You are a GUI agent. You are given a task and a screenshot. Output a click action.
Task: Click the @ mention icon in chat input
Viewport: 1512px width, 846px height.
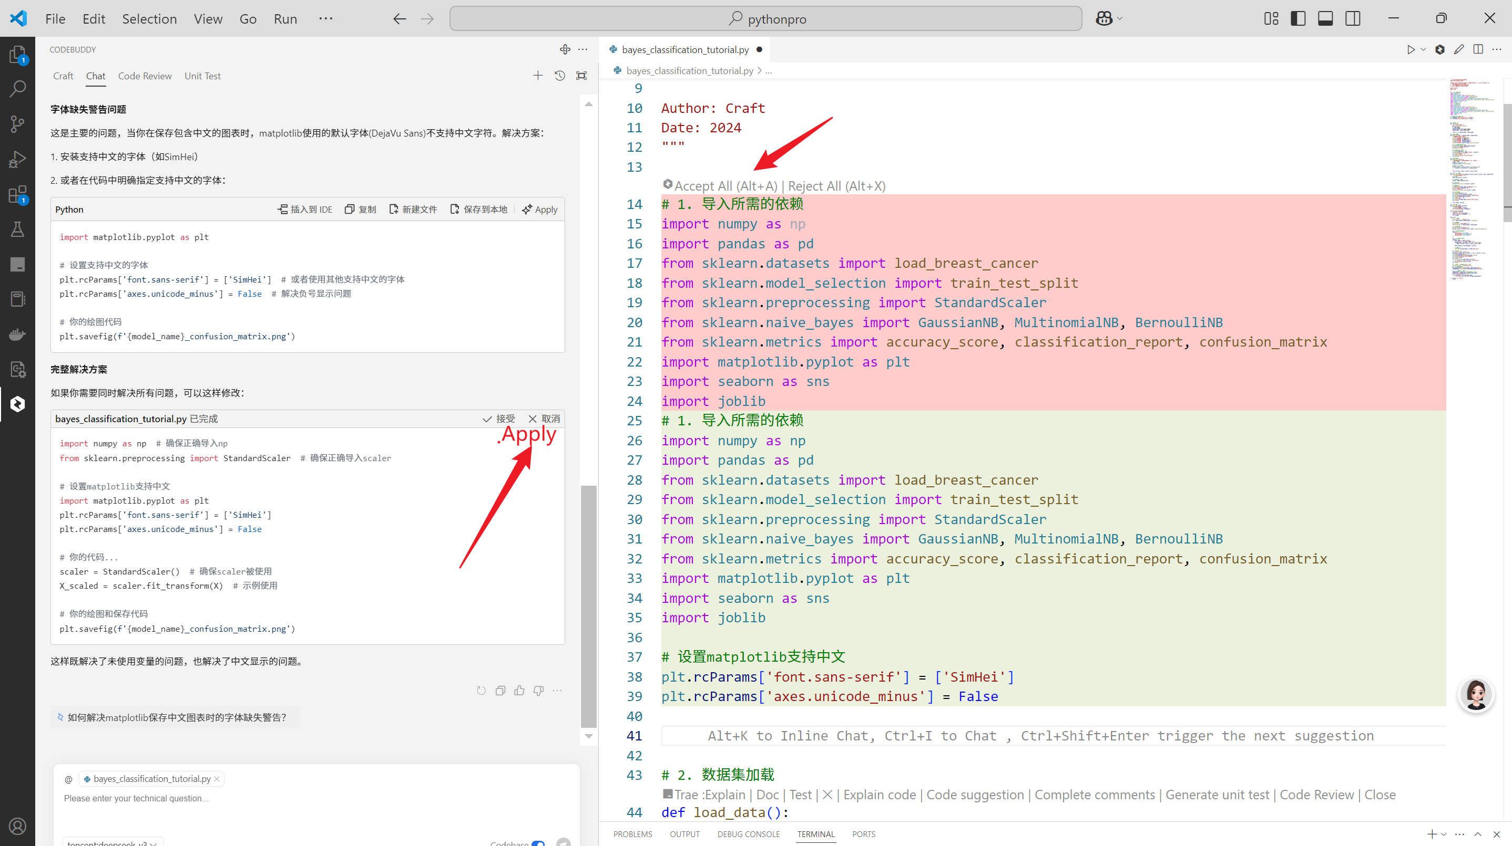click(x=69, y=779)
